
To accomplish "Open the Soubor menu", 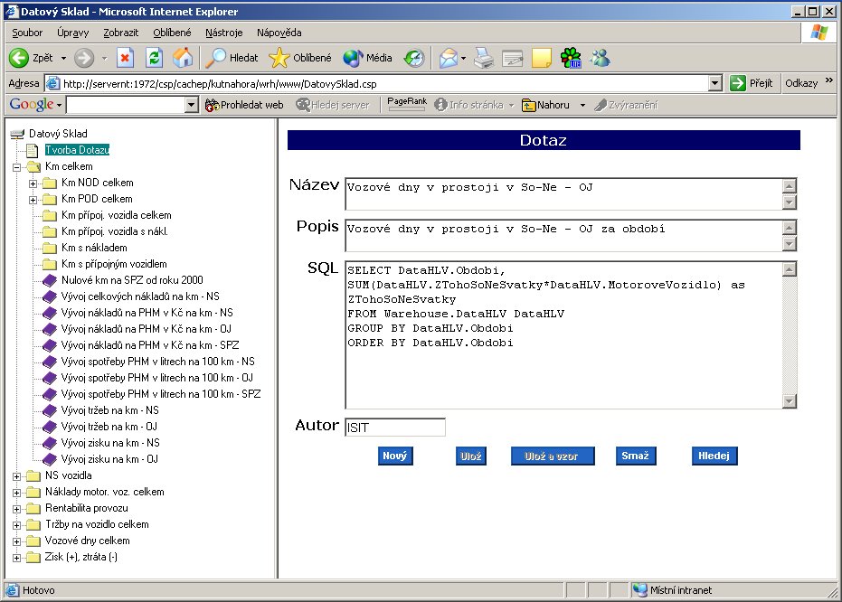I will [x=27, y=33].
